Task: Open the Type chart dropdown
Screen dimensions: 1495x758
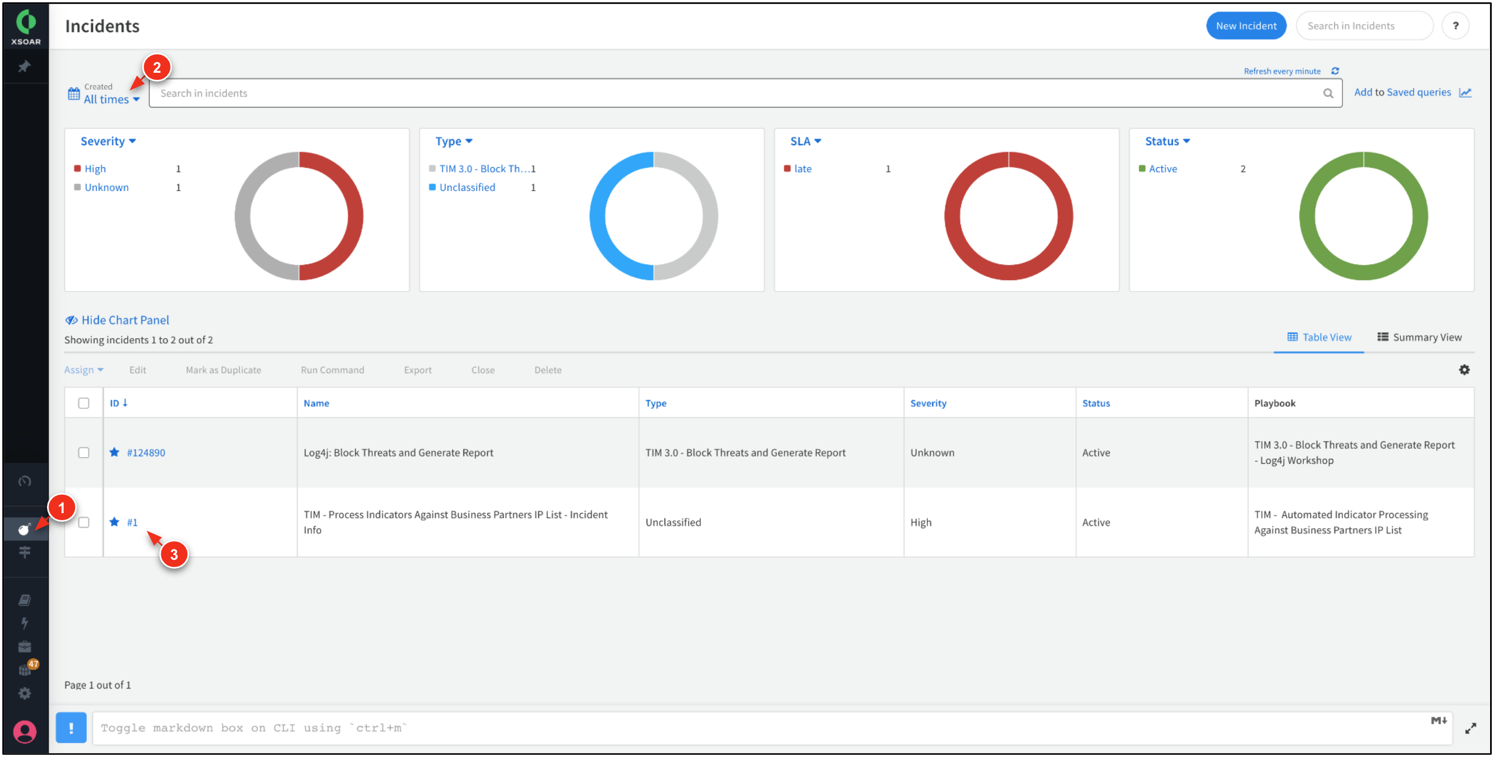Action: click(x=454, y=142)
